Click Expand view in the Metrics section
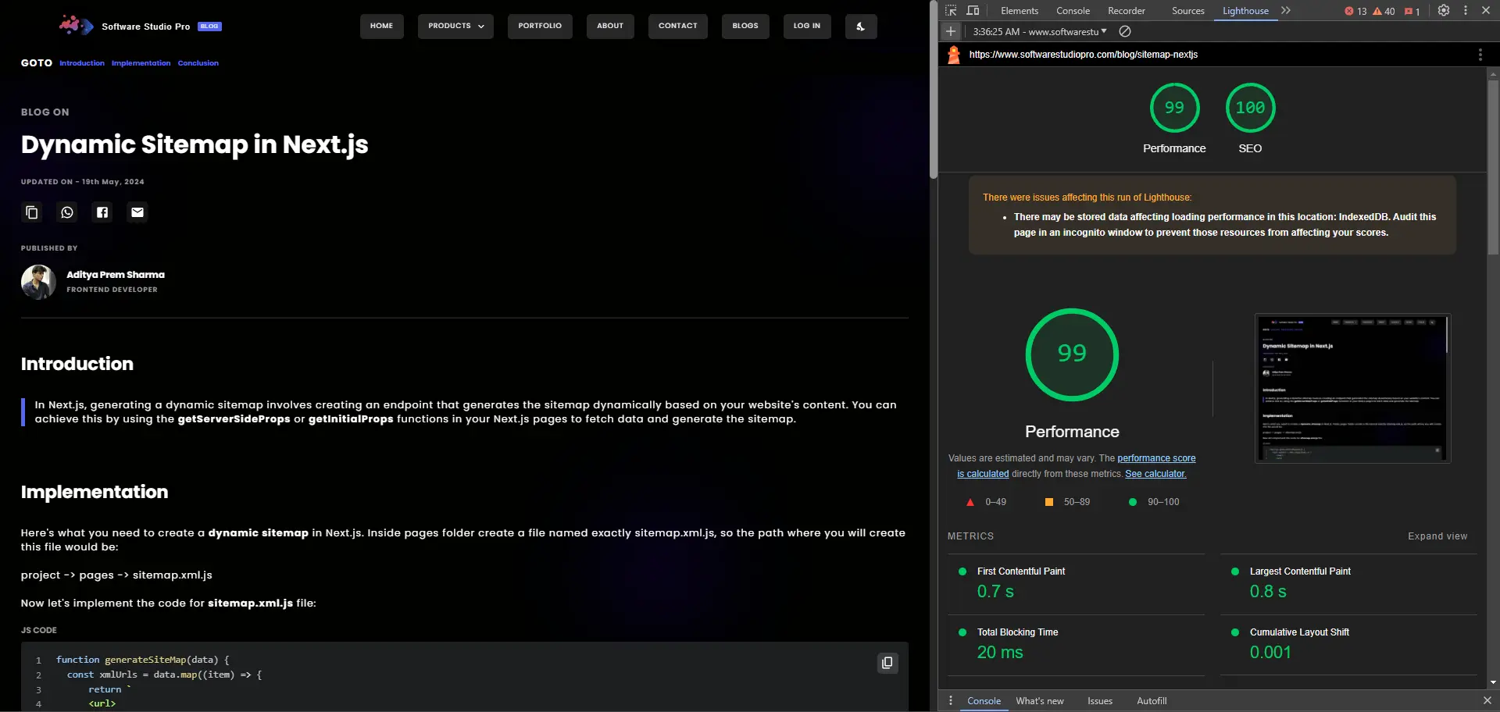 pos(1437,536)
